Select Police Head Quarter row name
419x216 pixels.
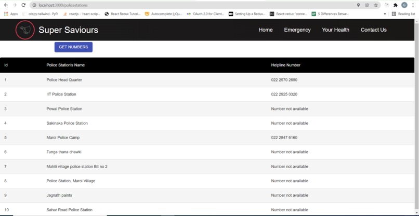tap(64, 80)
